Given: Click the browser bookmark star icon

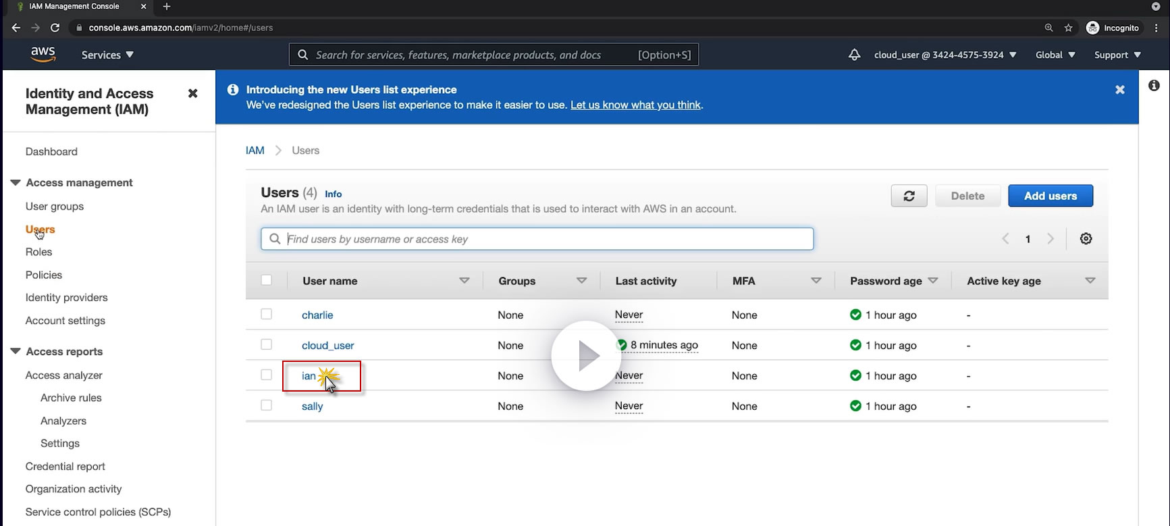Looking at the screenshot, I should [1068, 28].
